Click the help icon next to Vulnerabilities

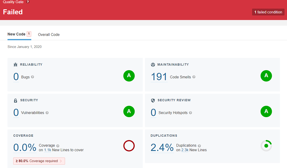point(47,113)
